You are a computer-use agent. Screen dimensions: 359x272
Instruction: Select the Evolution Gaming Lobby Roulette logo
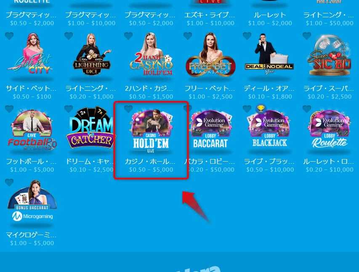coord(330,129)
